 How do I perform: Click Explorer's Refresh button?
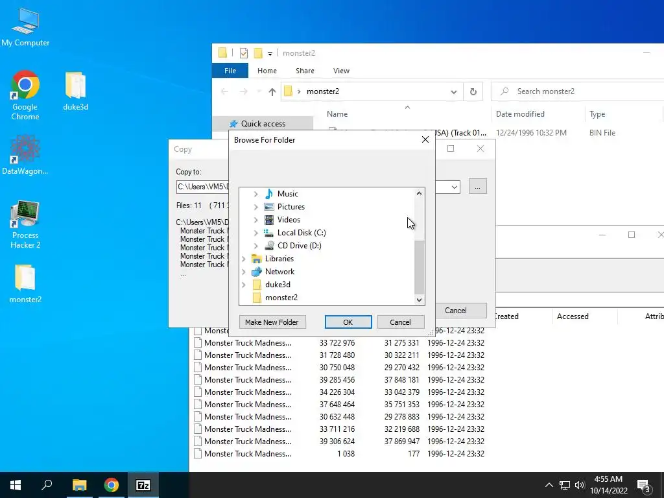(473, 91)
